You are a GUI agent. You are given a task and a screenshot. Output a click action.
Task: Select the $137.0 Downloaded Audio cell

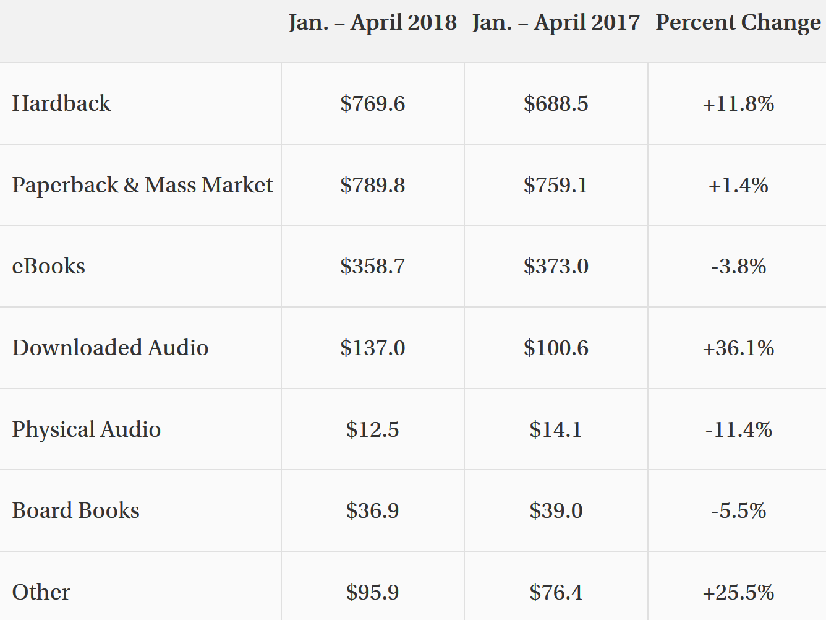pos(373,348)
